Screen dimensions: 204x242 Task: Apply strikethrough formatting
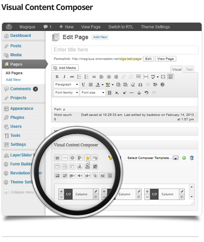[72, 77]
